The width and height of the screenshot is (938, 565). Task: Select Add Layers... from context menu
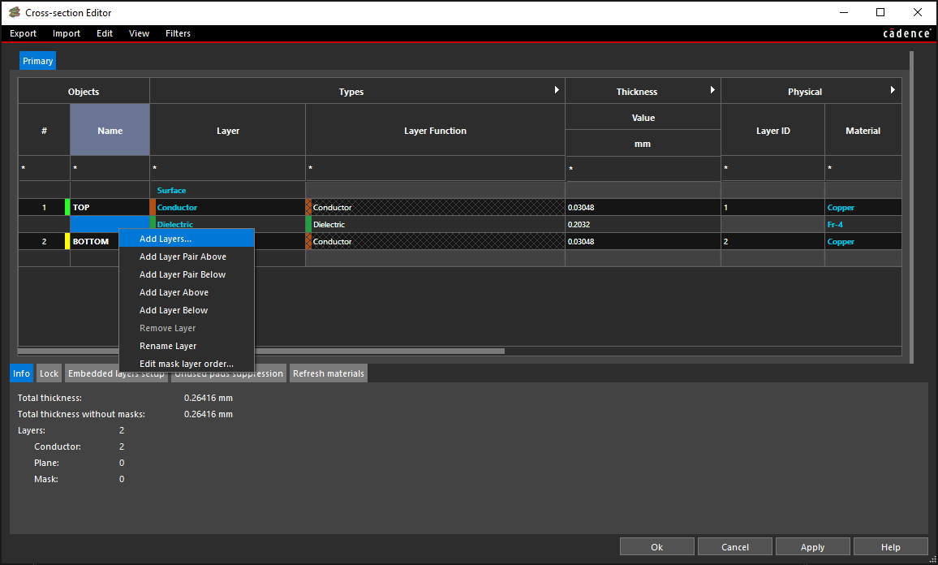[166, 239]
